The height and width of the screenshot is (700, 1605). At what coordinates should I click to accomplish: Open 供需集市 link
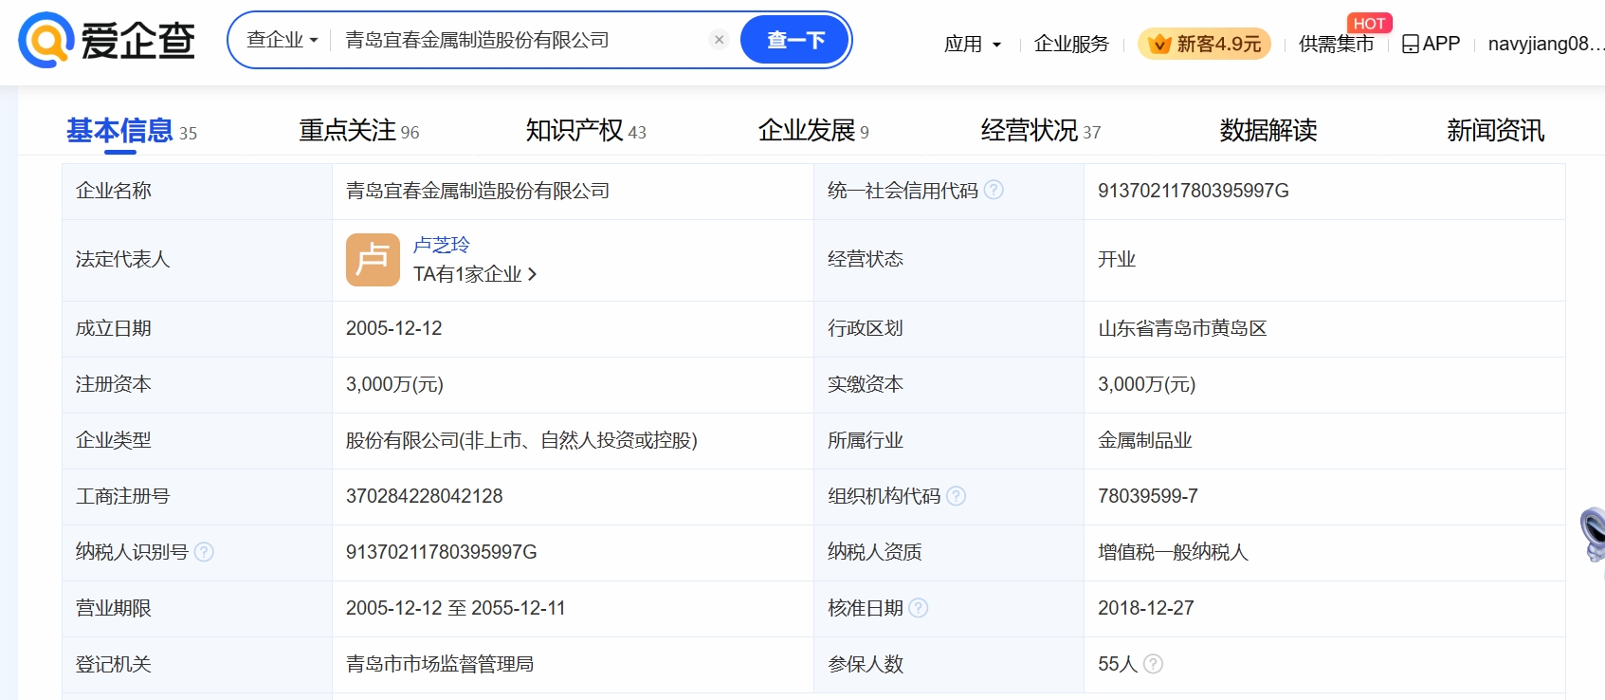click(1336, 44)
